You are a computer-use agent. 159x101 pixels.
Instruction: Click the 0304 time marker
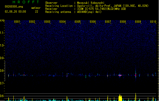[62, 22]
